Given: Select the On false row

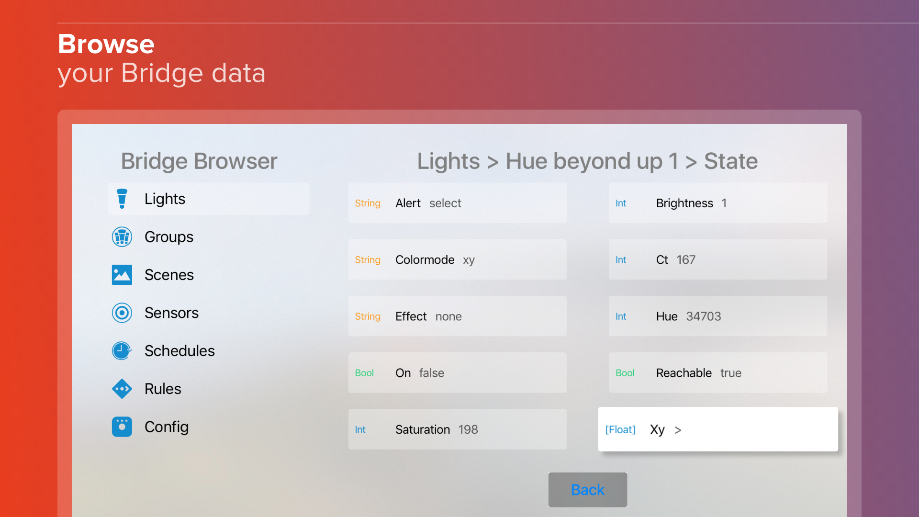Looking at the screenshot, I should (457, 373).
